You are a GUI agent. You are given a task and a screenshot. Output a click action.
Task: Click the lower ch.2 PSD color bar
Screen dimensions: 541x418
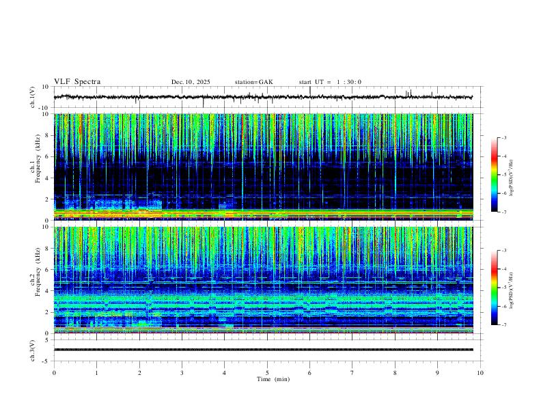tap(495, 288)
